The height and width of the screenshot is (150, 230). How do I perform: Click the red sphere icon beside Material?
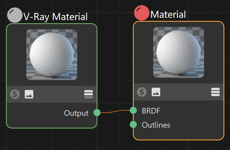pos(142,13)
